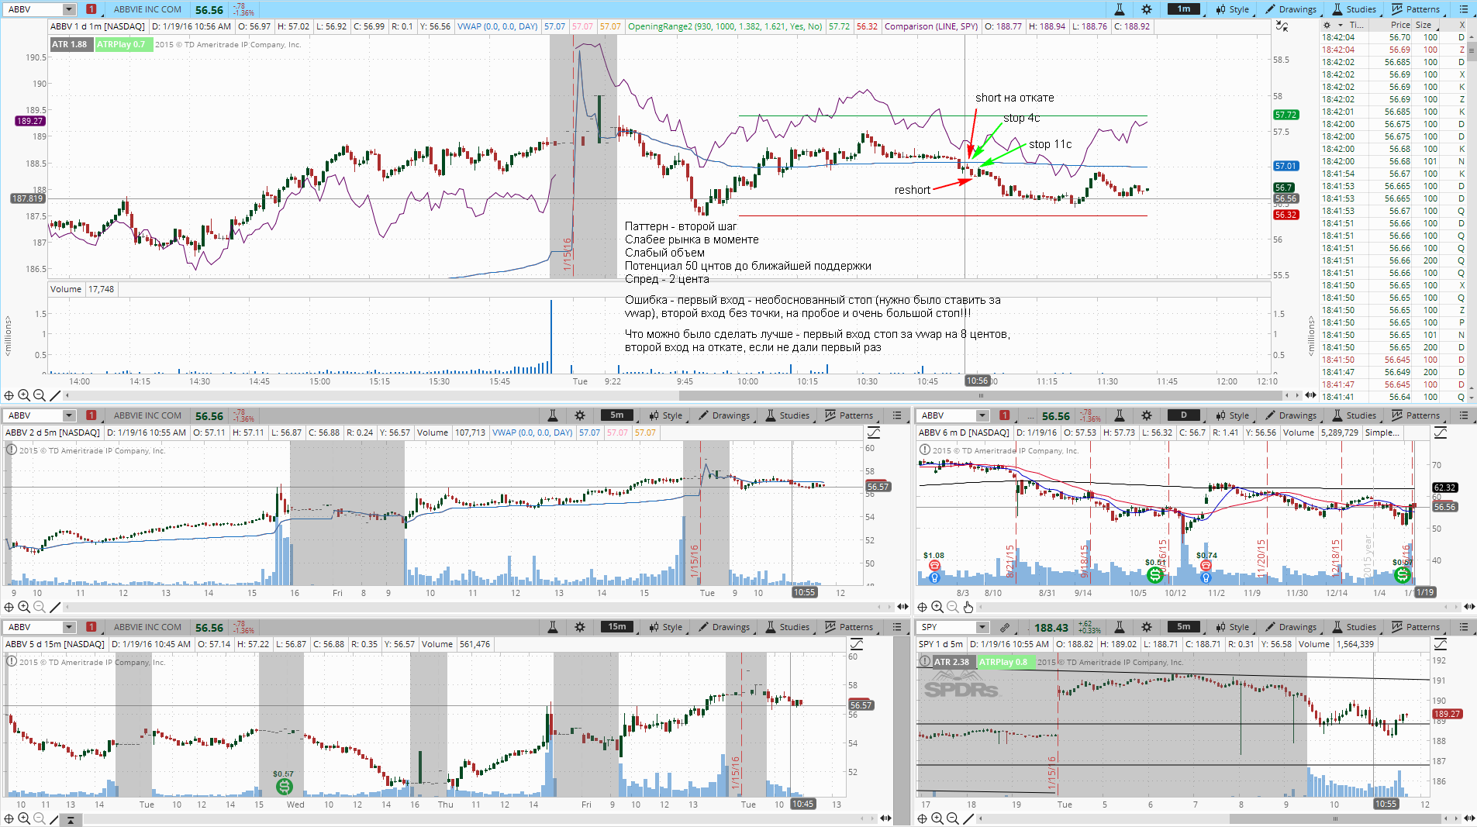This screenshot has width=1477, height=827.
Task: Toggle maximize-cell icon in SPY chart header
Action: [x=1441, y=644]
